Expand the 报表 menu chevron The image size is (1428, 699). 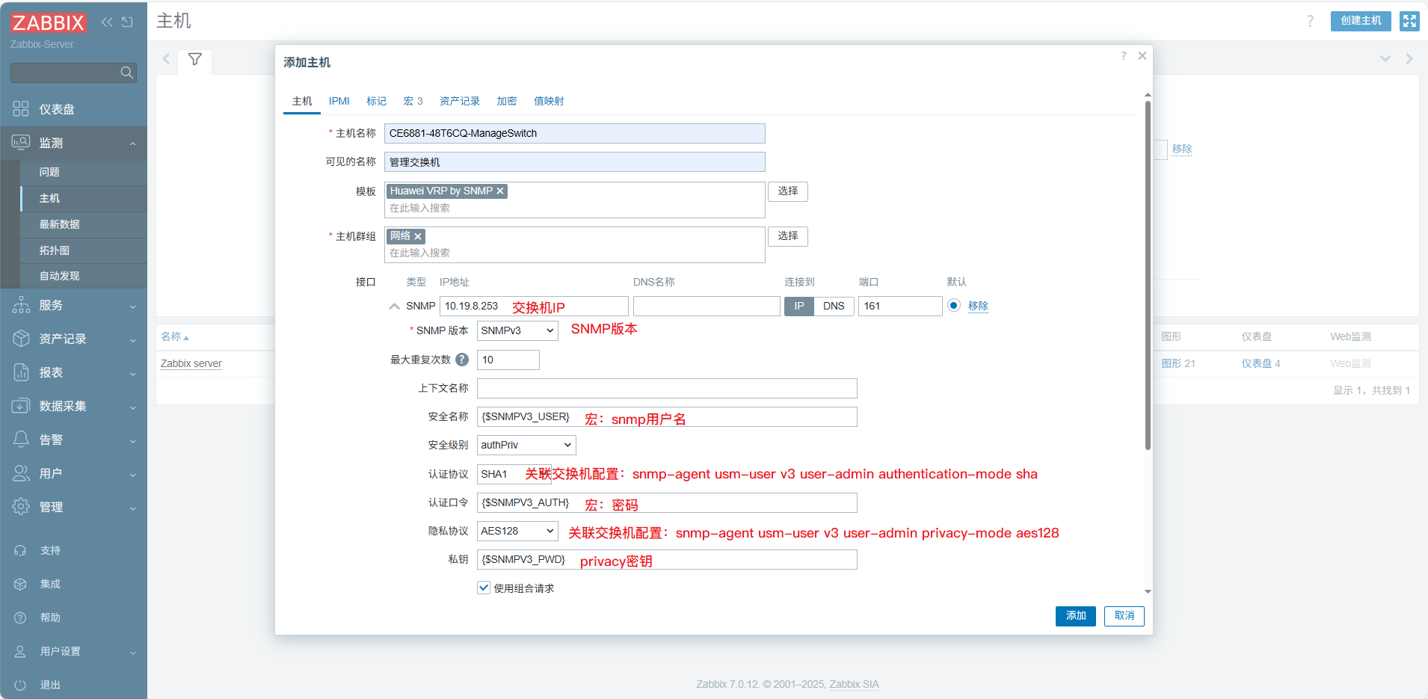(133, 374)
